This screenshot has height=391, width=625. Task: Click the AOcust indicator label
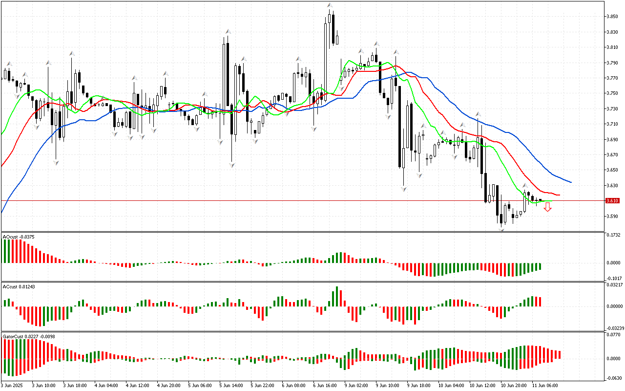(15, 237)
